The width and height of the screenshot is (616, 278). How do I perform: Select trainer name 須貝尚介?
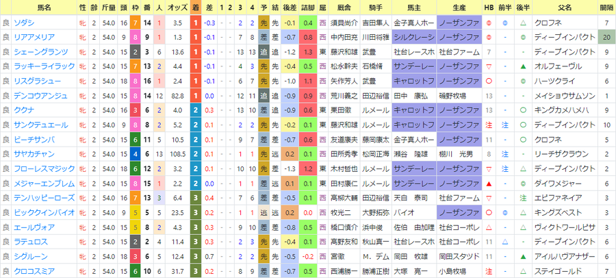pyautogui.click(x=344, y=23)
